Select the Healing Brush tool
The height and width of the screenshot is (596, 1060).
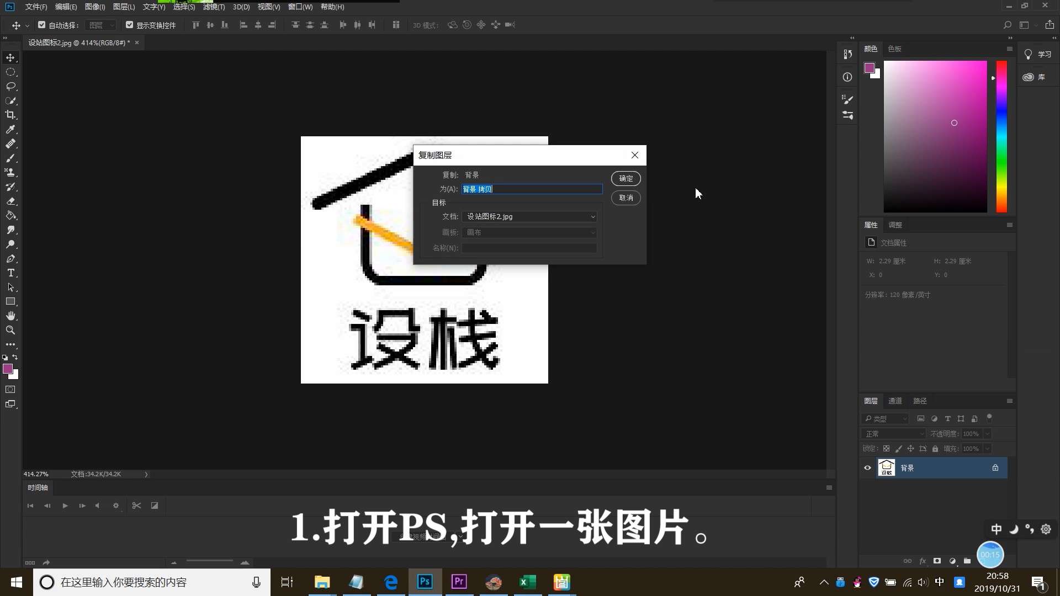10,143
